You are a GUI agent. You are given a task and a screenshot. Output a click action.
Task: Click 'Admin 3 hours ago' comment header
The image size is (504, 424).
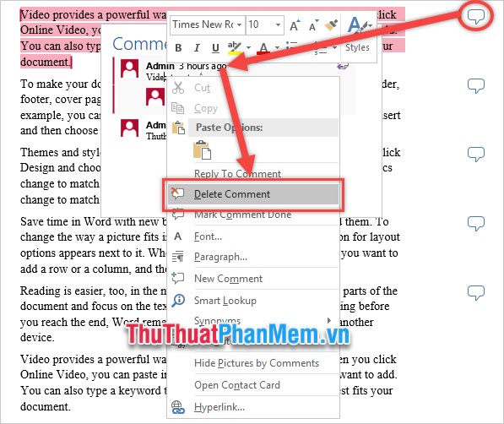click(x=187, y=66)
